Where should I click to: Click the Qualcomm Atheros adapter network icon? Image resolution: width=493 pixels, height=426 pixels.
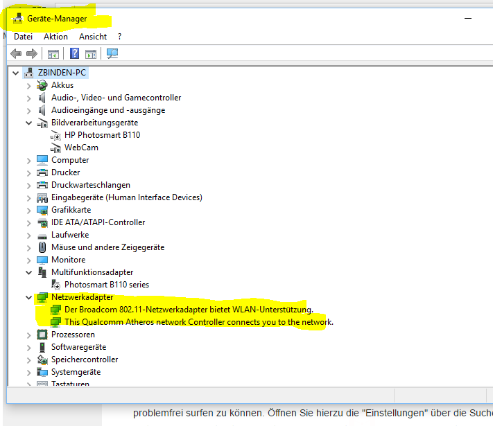(55, 322)
